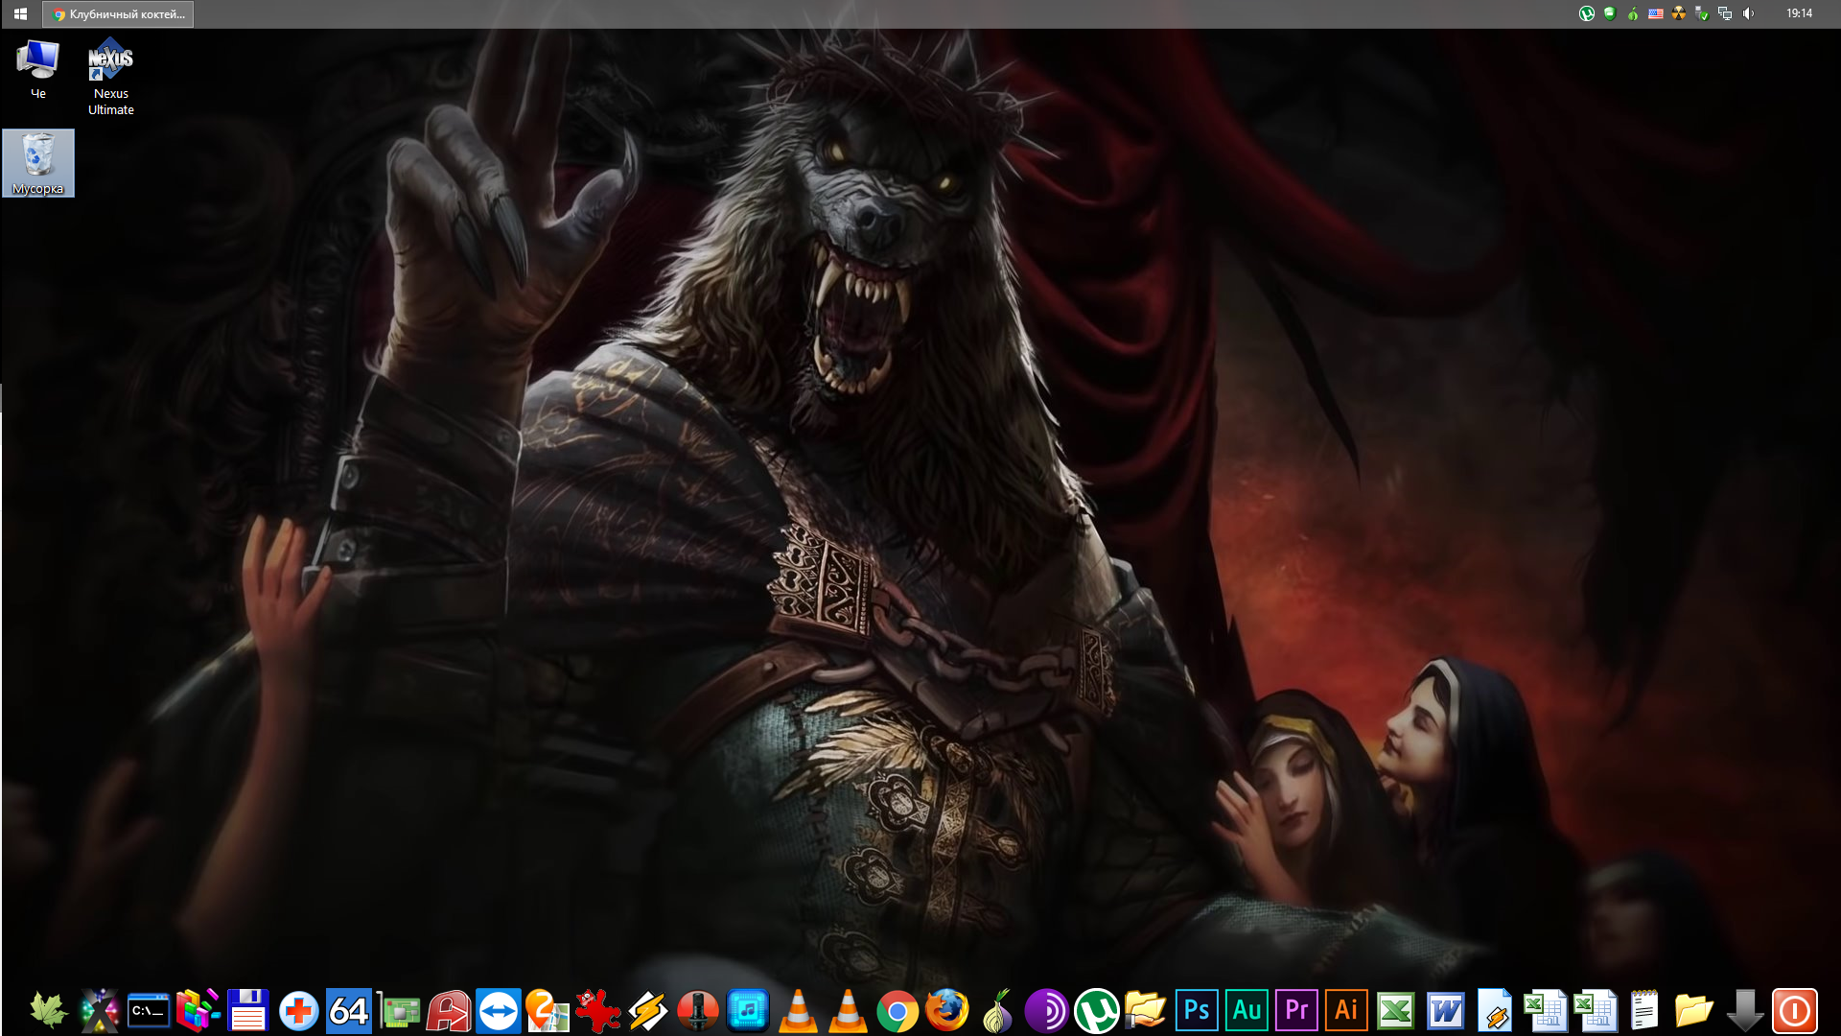Open the Windows Start button
1841x1036 pixels.
(20, 14)
